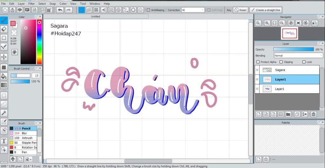Duplicate the current layer
Screen dimensions: 325x168
[297, 114]
